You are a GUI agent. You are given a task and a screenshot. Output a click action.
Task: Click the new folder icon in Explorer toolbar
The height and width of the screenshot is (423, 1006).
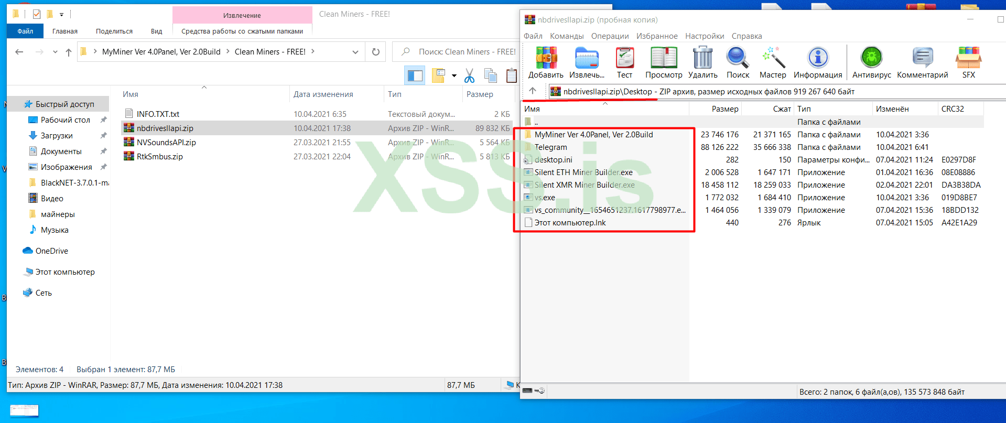[438, 76]
